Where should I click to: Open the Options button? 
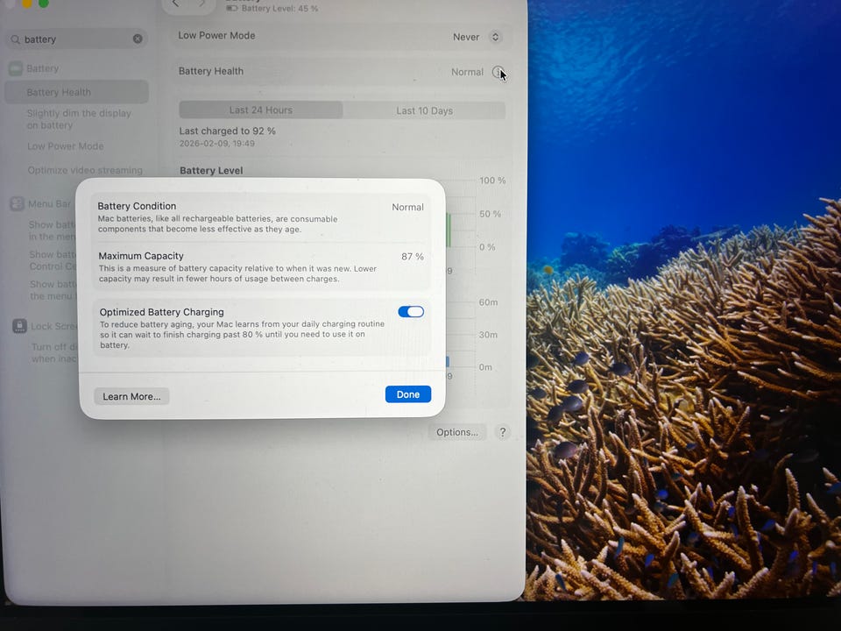coord(456,432)
